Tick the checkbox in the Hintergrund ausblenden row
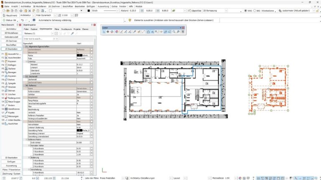This screenshot has width=321, height=180. click(x=92, y=119)
